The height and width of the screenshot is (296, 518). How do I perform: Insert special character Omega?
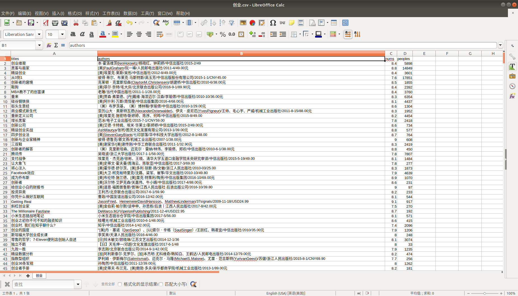pyautogui.click(x=273, y=23)
